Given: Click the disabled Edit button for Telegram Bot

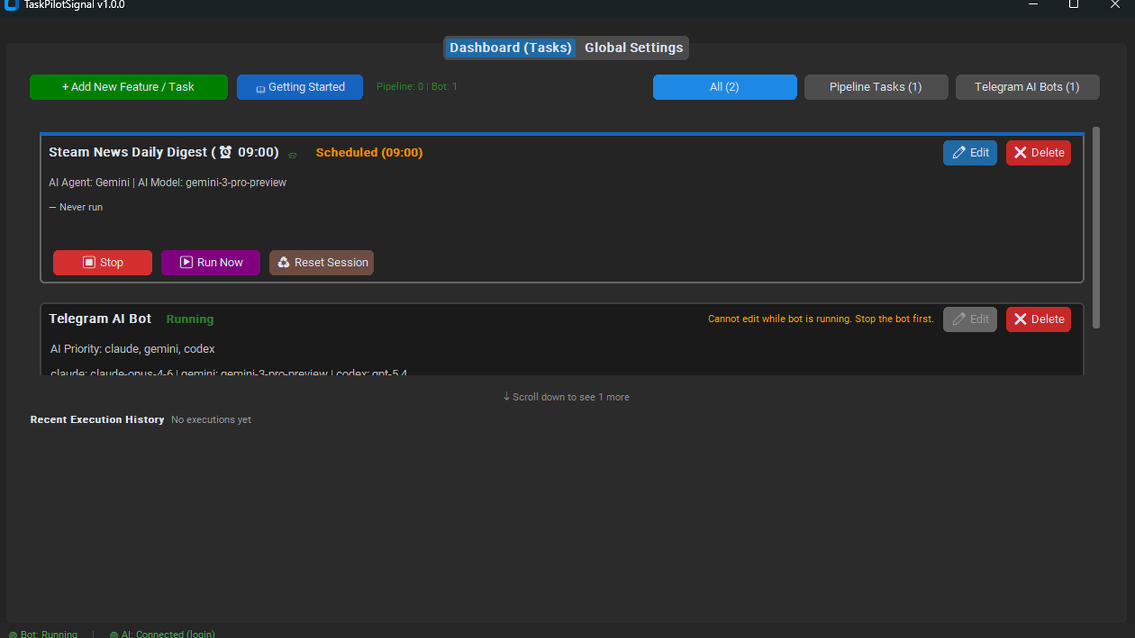Looking at the screenshot, I should pyautogui.click(x=969, y=319).
